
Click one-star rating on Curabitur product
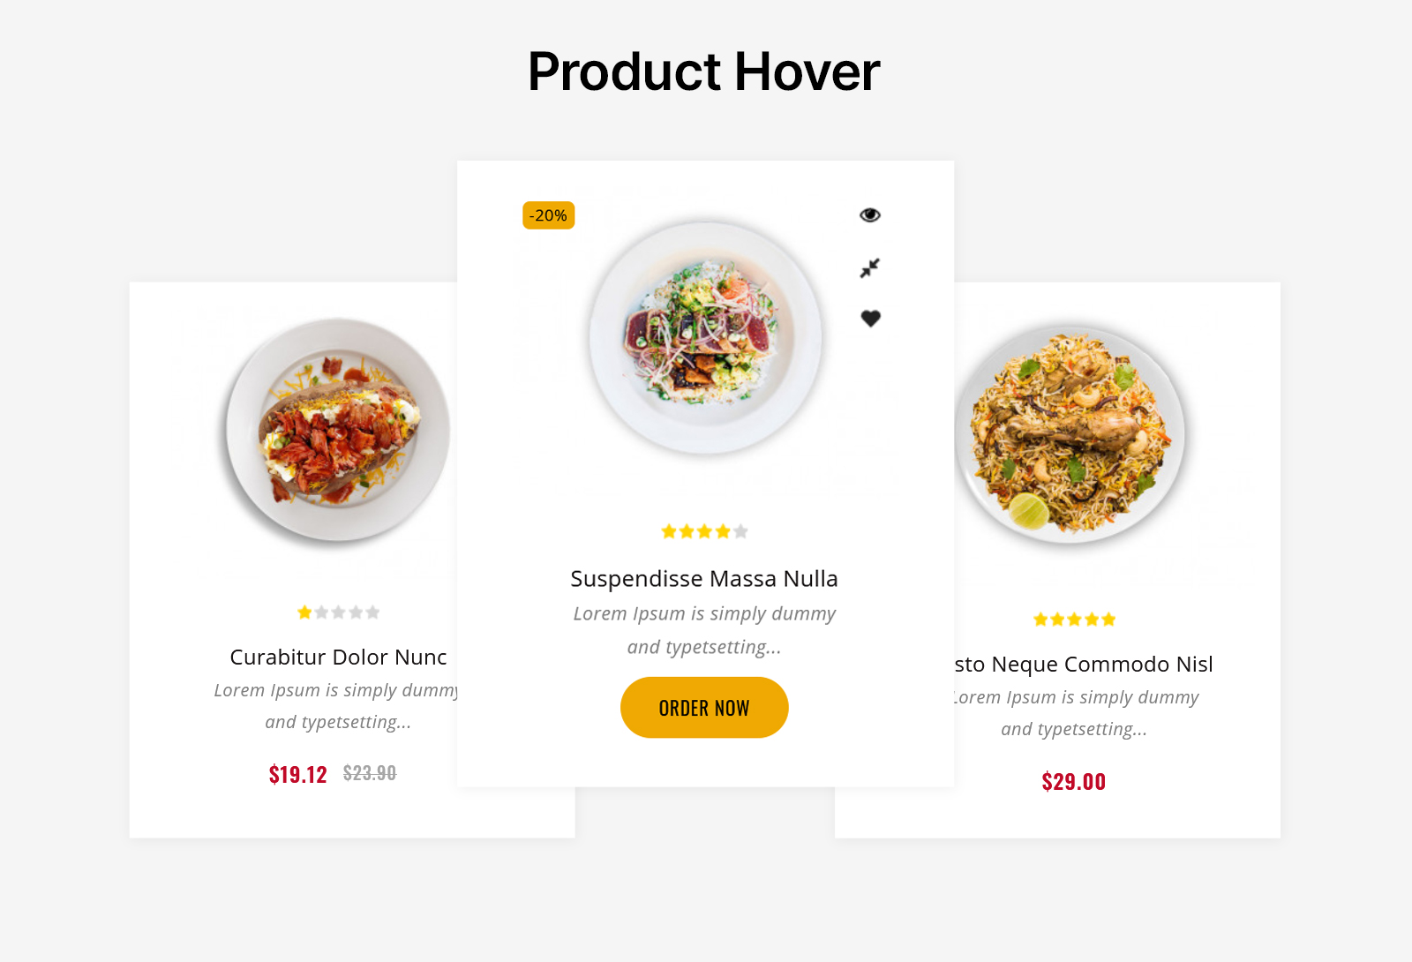point(338,613)
